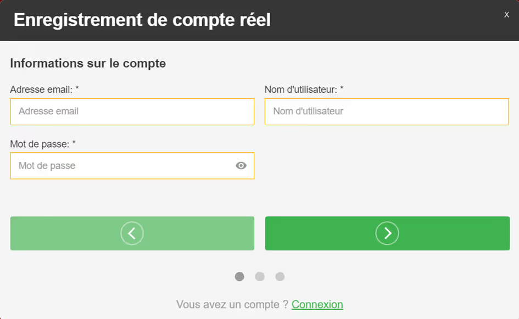Click the 'Vous avez un compte ?' text
The height and width of the screenshot is (319, 519).
[232, 305]
